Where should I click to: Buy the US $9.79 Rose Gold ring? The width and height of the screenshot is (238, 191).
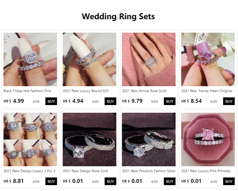pyautogui.click(x=170, y=101)
